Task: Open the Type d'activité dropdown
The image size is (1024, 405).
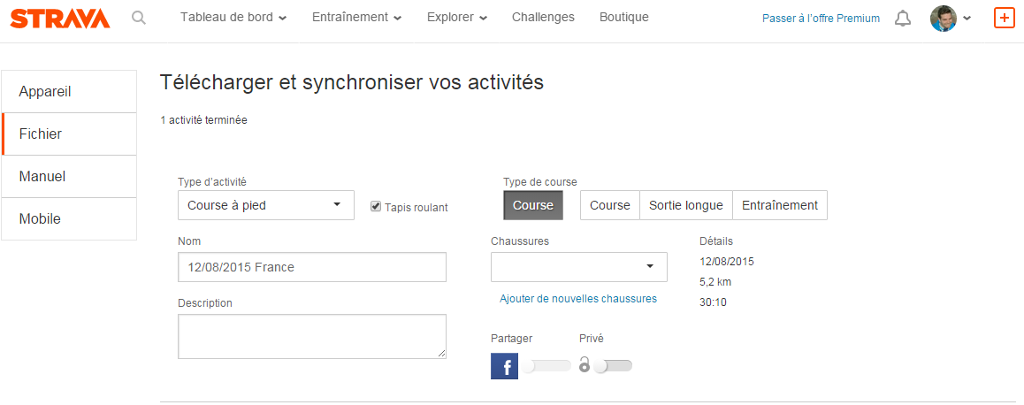Action: (x=265, y=205)
